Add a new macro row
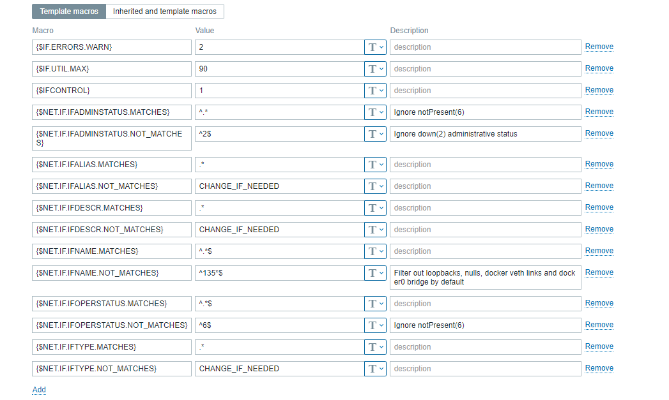The image size is (669, 400). [39, 390]
